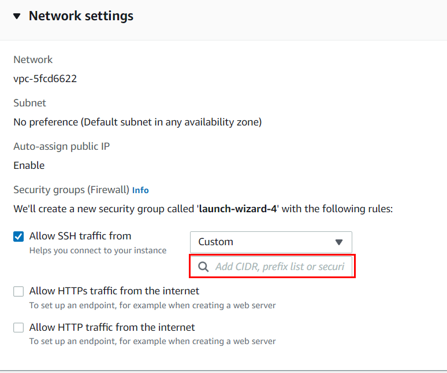Click the 'No preference' subnet value text
The height and width of the screenshot is (373, 447).
point(137,122)
